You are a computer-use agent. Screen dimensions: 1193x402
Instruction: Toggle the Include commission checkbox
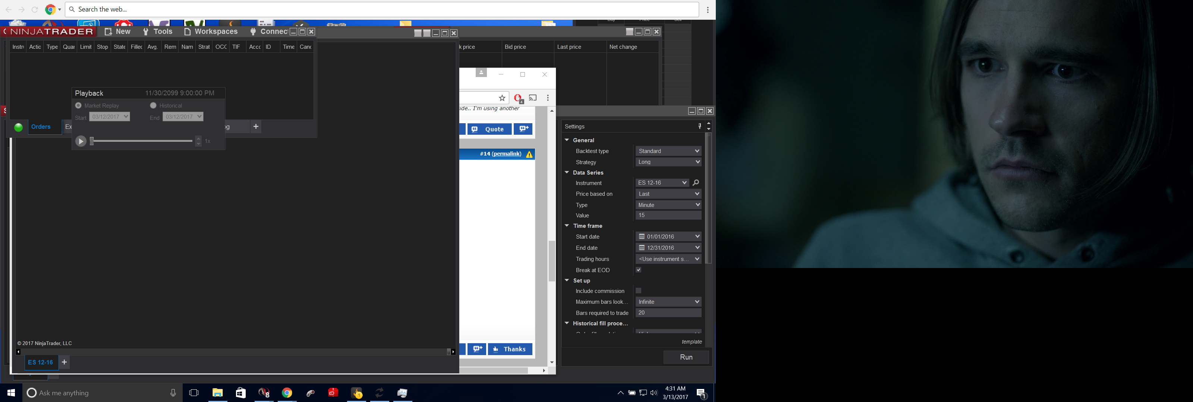[x=639, y=290]
